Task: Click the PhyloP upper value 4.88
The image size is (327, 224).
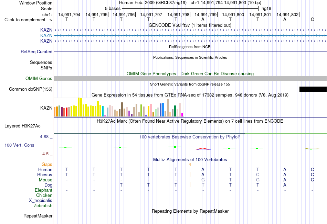Action: (44, 137)
